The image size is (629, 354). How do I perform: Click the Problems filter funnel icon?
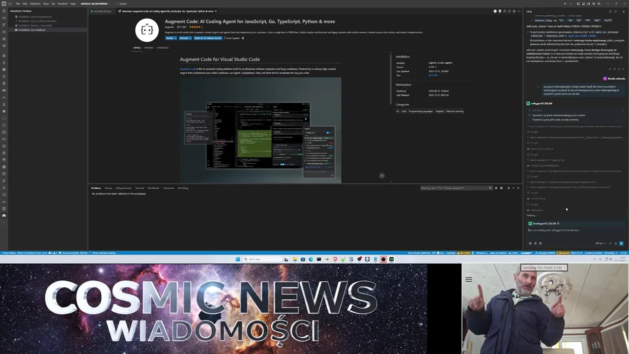490,188
